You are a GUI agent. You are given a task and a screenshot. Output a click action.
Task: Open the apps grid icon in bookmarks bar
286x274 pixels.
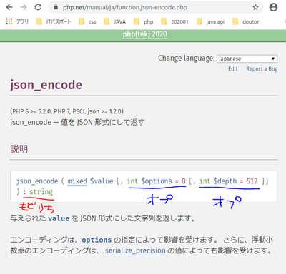[9, 21]
